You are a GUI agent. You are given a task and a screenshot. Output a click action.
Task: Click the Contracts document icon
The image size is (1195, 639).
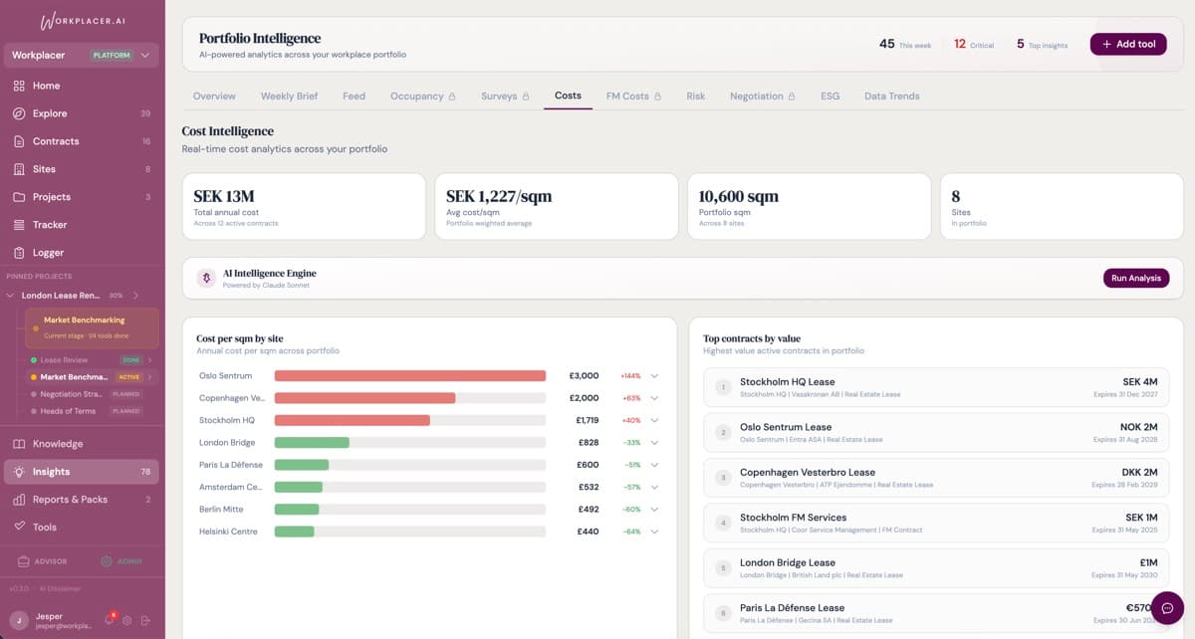click(19, 141)
